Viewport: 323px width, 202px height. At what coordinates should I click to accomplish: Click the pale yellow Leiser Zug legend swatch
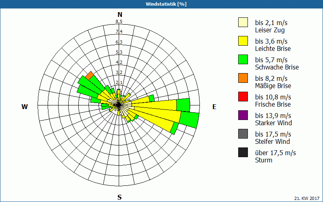[243, 22]
